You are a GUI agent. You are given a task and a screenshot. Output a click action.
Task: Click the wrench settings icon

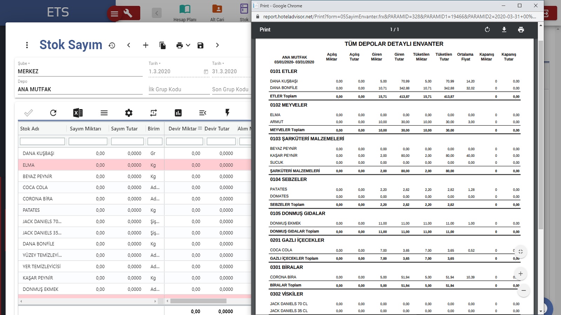[x=128, y=13]
